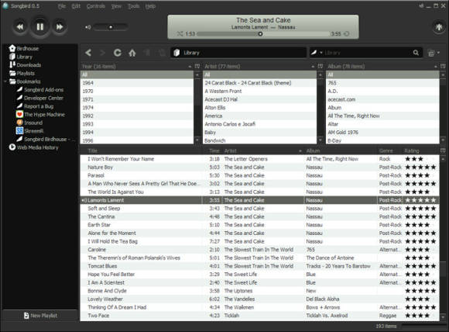Open the Edit menu
The height and width of the screenshot is (332, 449).
point(76,6)
